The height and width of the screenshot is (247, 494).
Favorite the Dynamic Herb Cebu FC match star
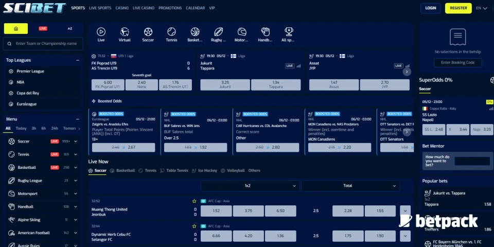tap(195, 226)
